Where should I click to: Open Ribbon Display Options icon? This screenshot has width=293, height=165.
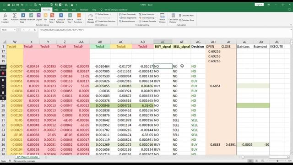pos(269,5)
